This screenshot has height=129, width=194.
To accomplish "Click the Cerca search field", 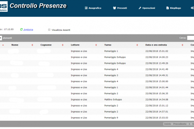I will point(190,38).
